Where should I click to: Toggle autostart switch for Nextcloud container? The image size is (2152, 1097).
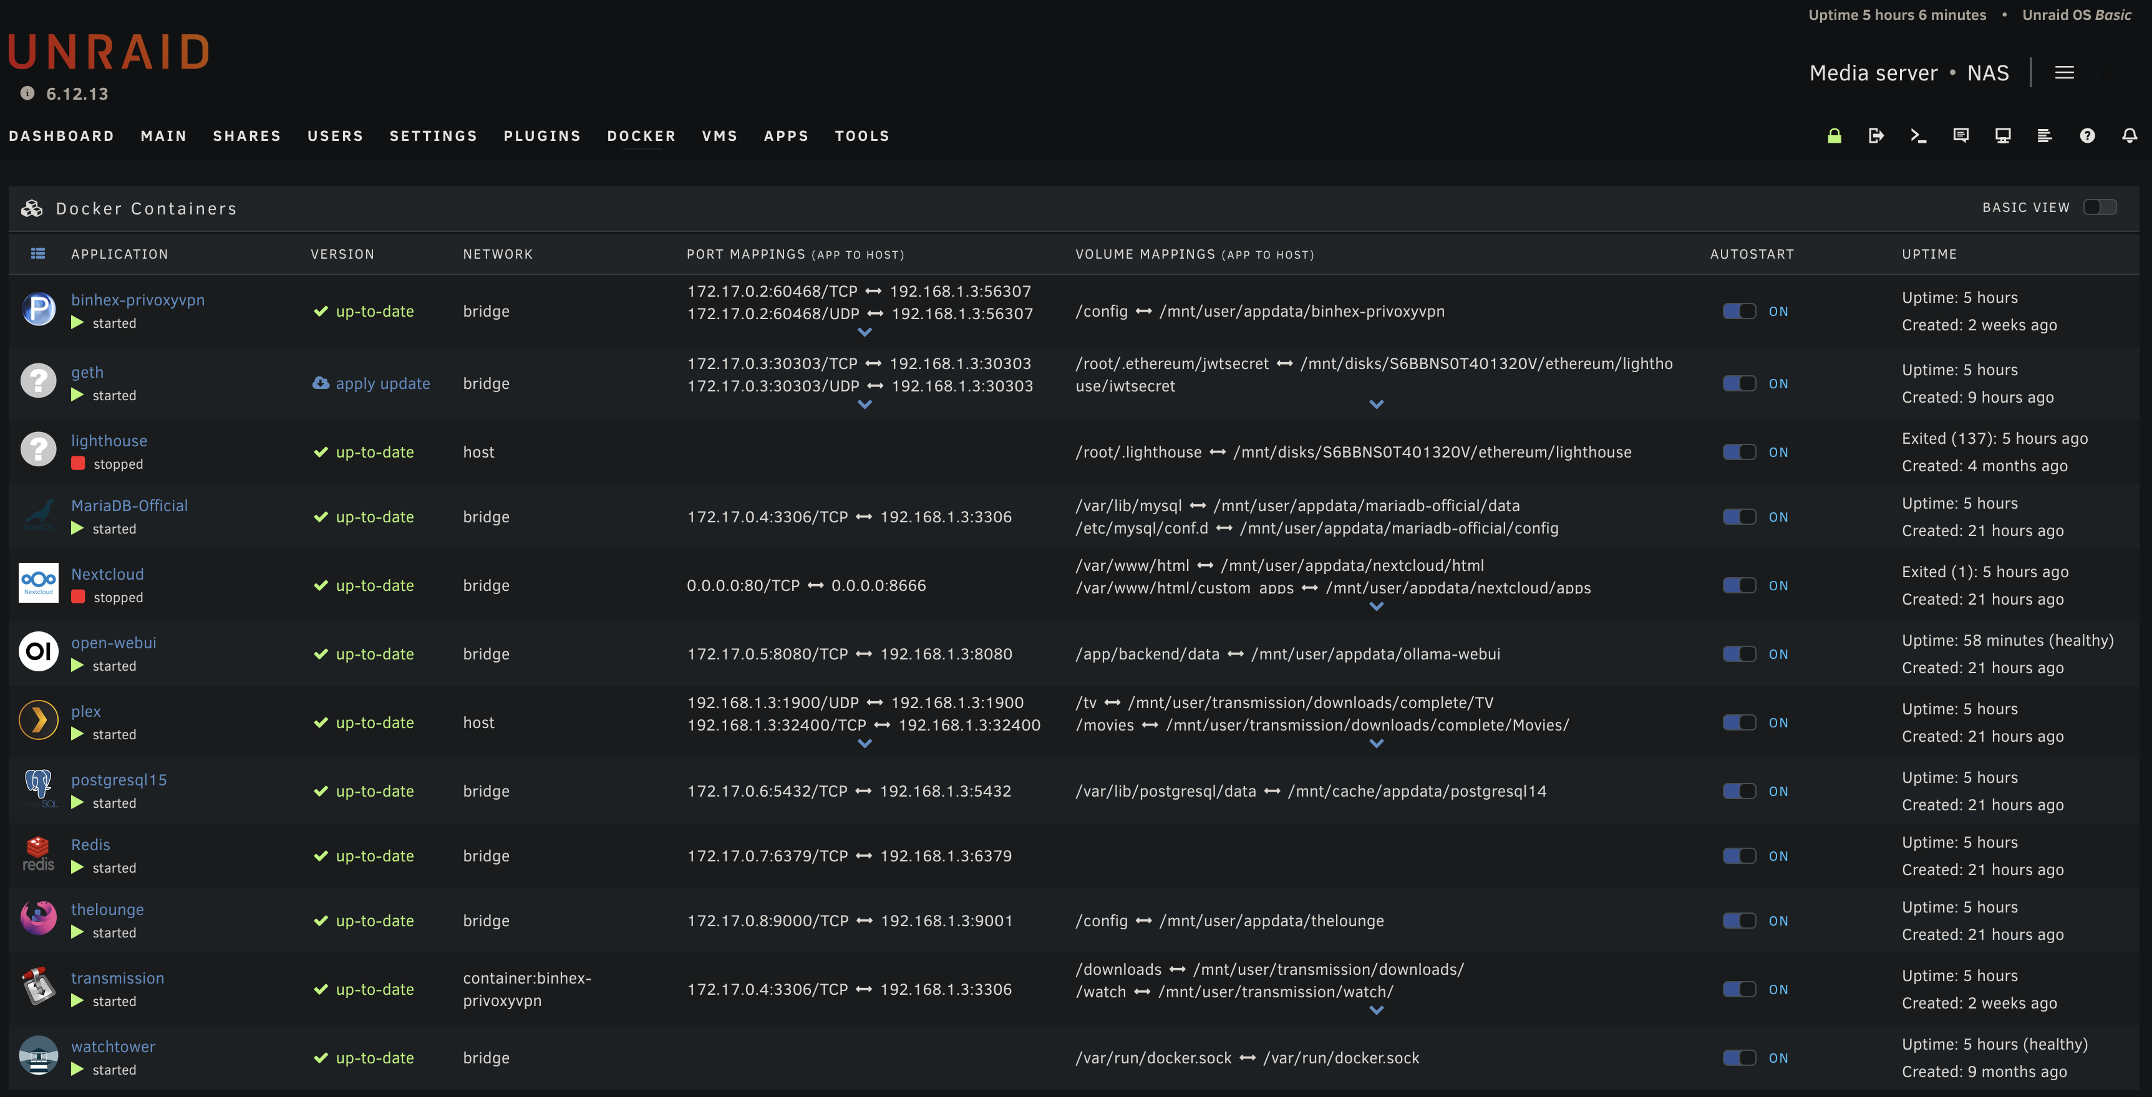[x=1740, y=585]
